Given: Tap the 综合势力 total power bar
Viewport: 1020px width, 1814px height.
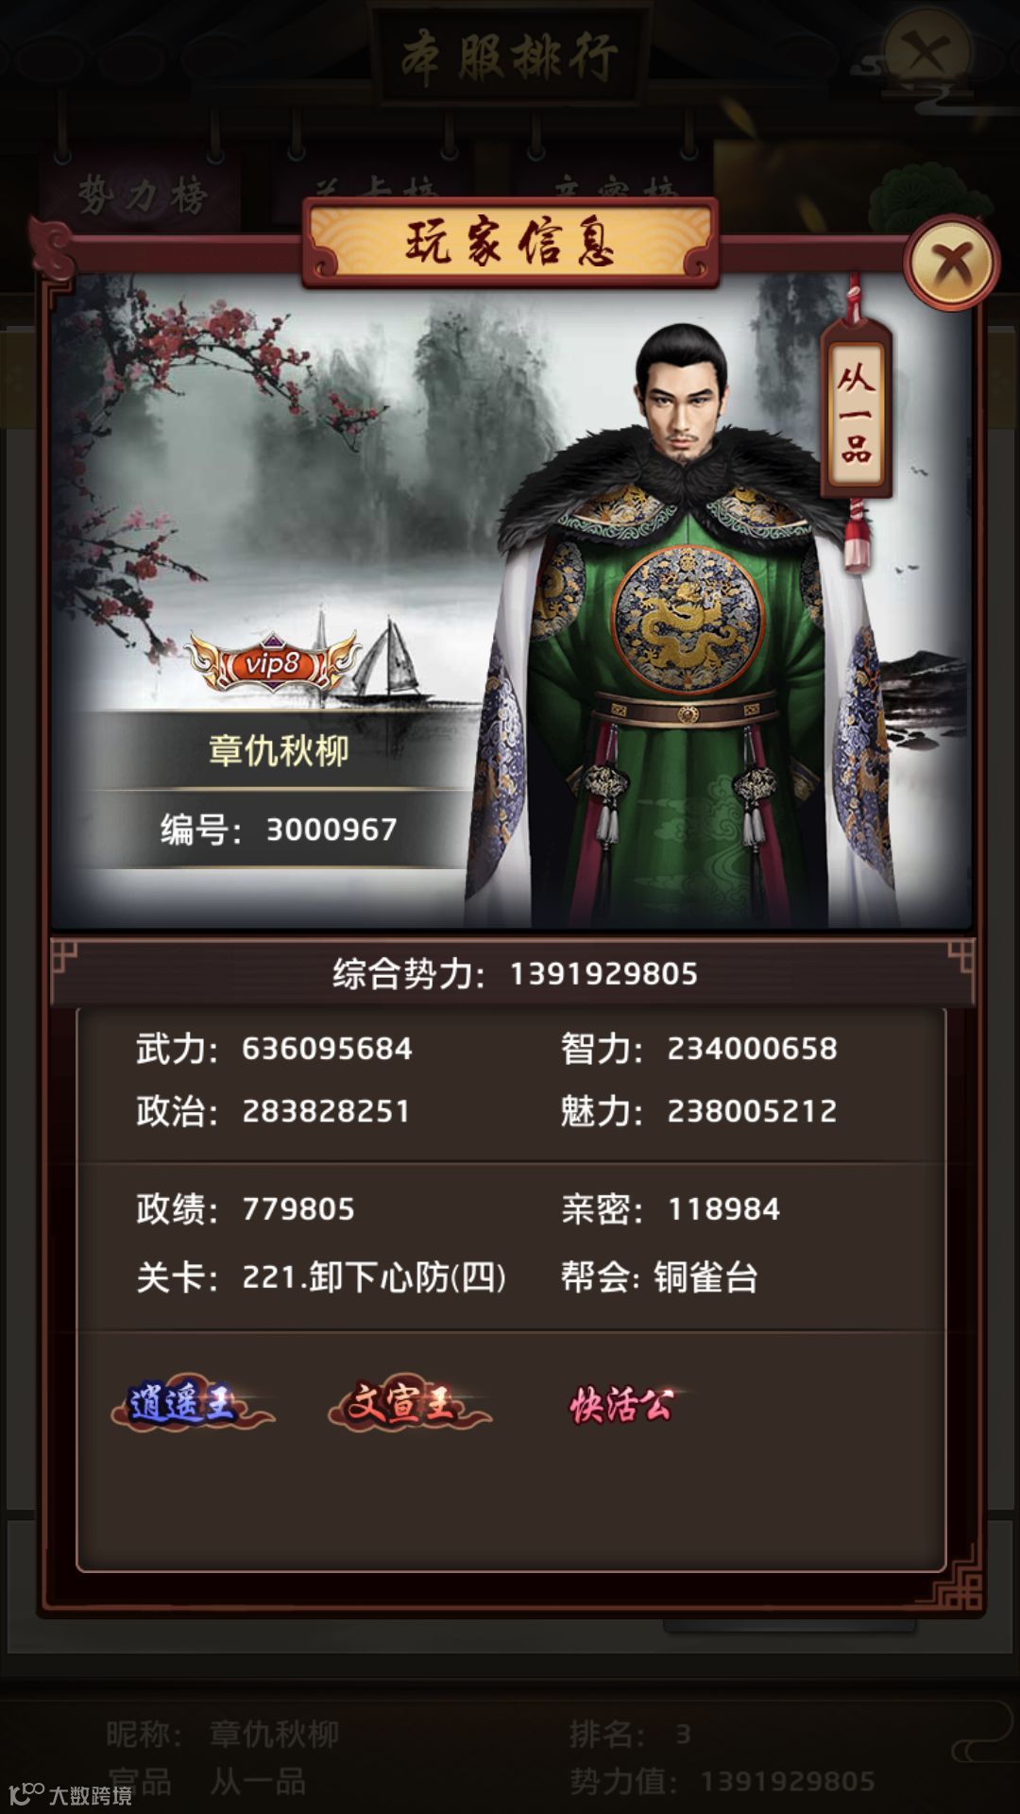Looking at the screenshot, I should tap(515, 973).
